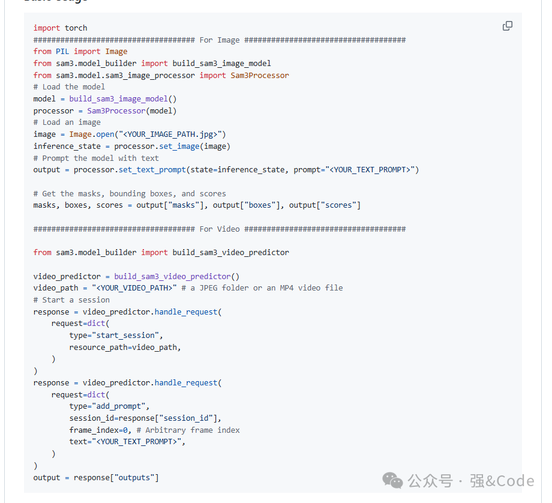Click the type="start_session" argument
Image resolution: width=552 pixels, height=503 pixels.
tap(116, 336)
